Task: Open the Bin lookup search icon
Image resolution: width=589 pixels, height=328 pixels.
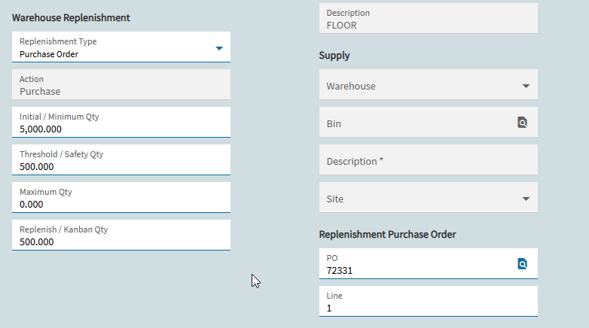Action: click(522, 123)
